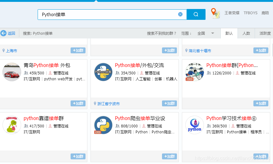Click the location pin beside 湖北省十堰市
This screenshot has width=273, height=164.
[186, 51]
